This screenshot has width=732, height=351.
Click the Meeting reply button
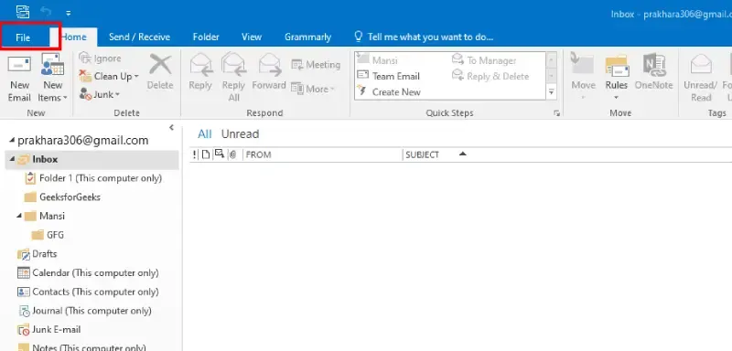click(x=316, y=65)
